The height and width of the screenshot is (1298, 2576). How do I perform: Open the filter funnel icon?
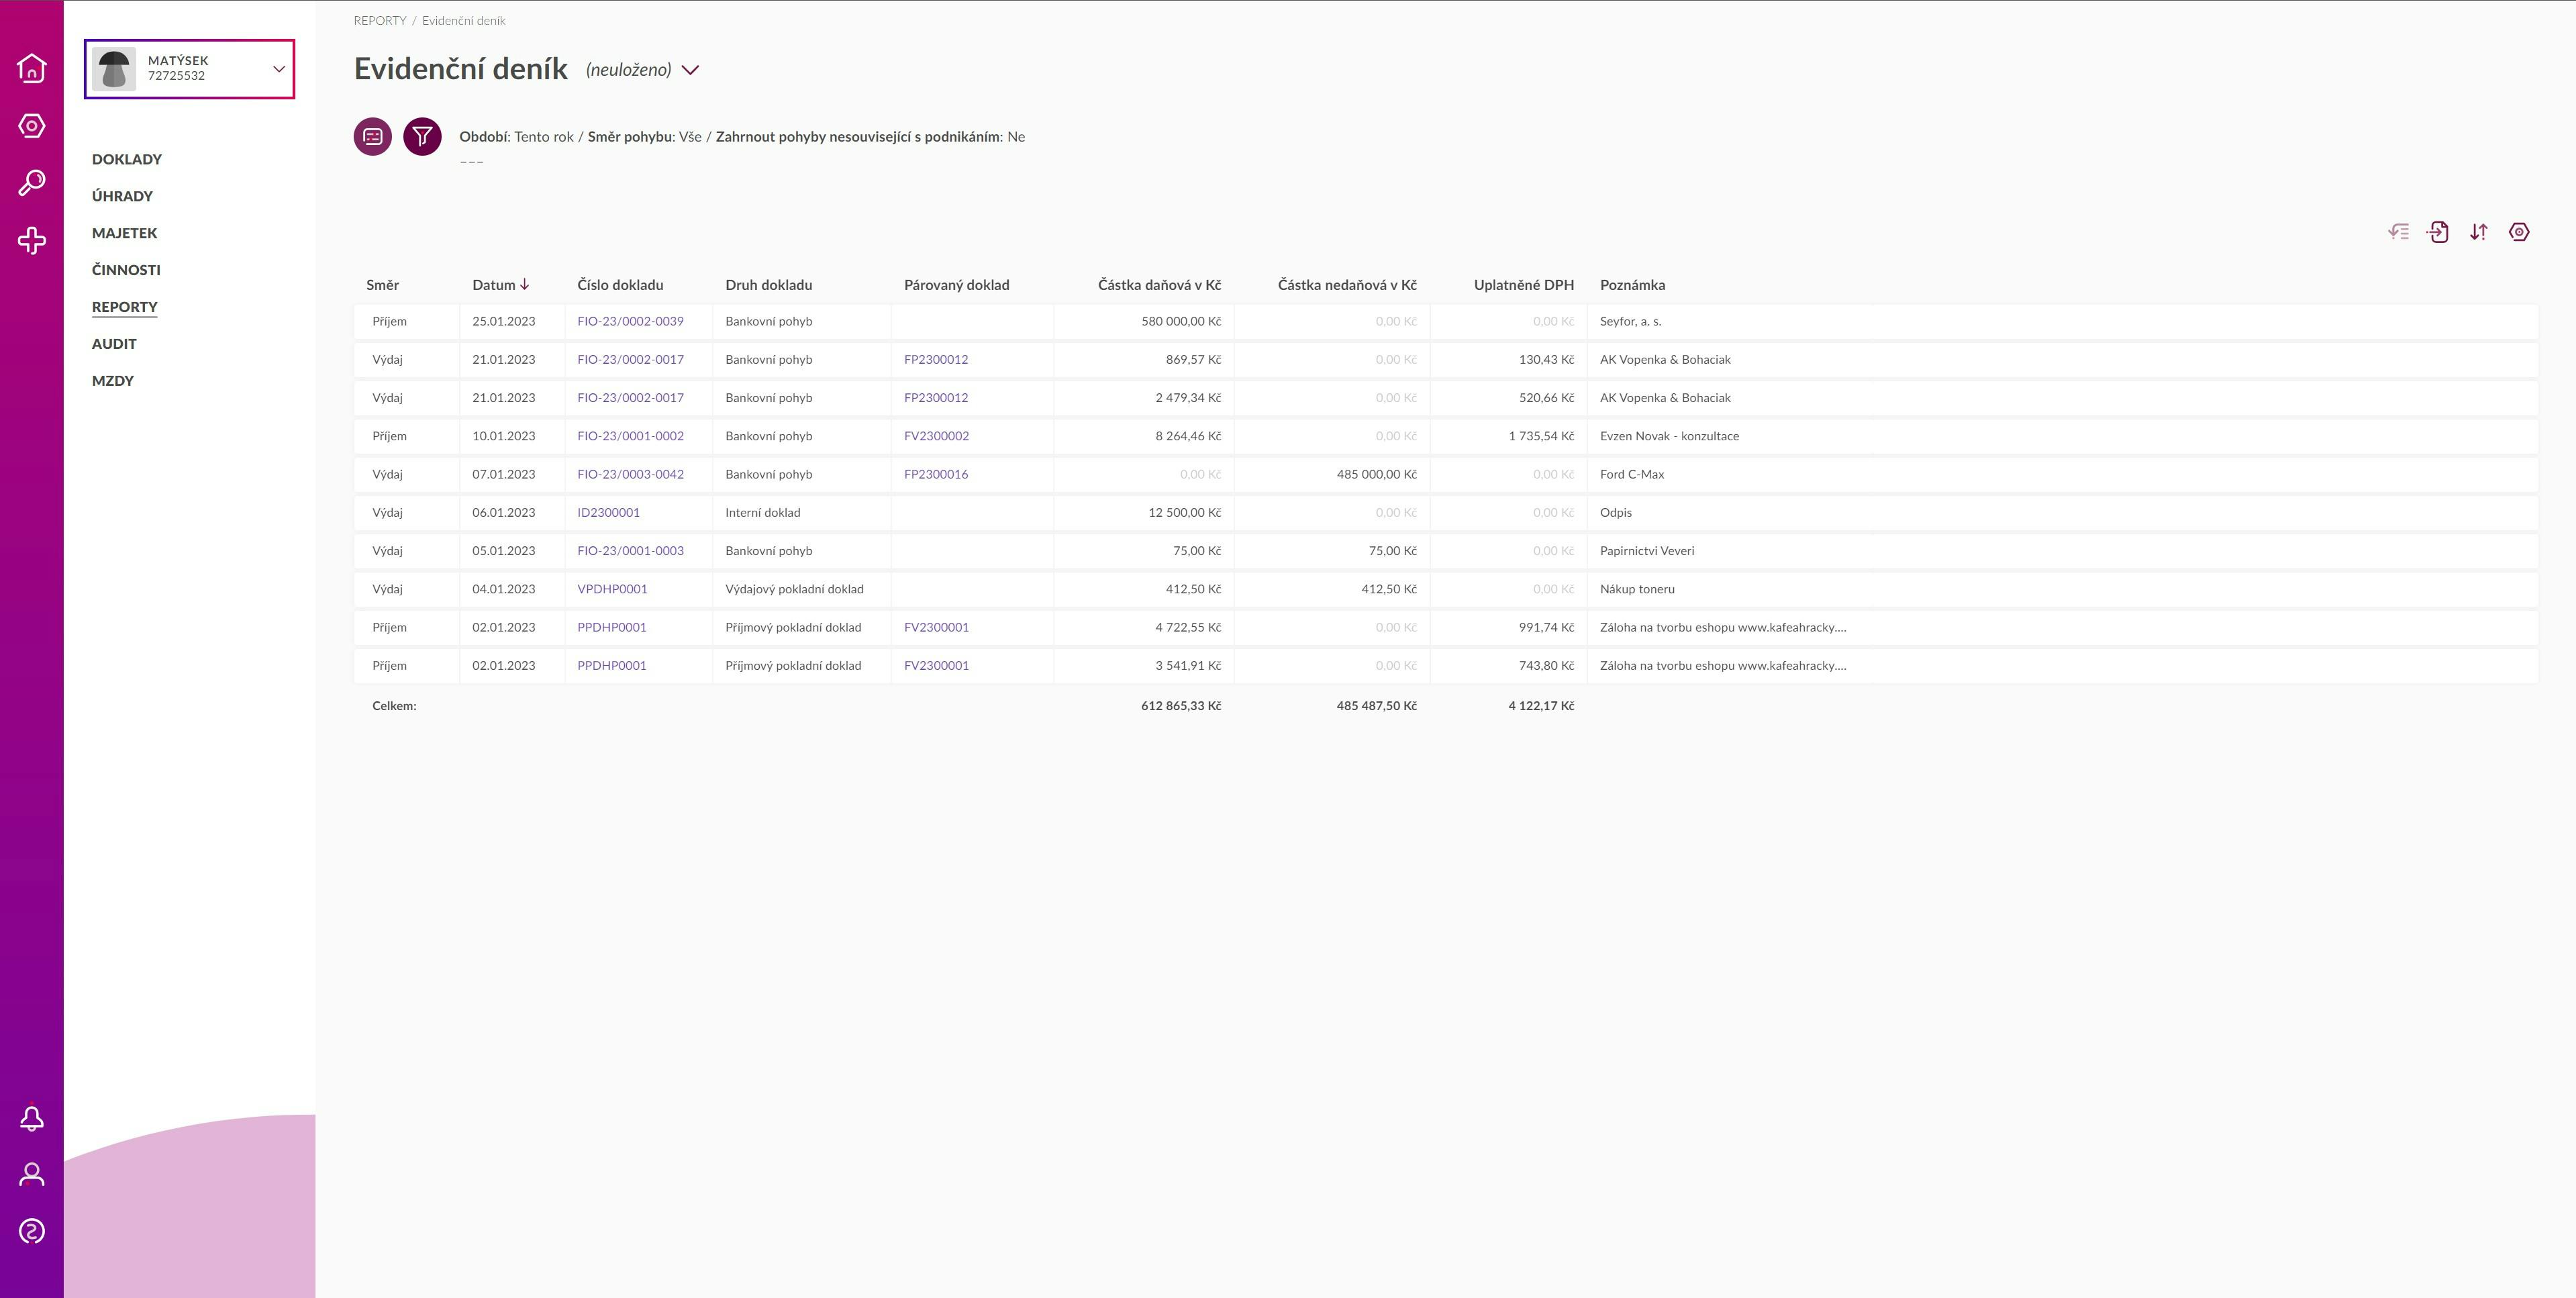click(422, 136)
